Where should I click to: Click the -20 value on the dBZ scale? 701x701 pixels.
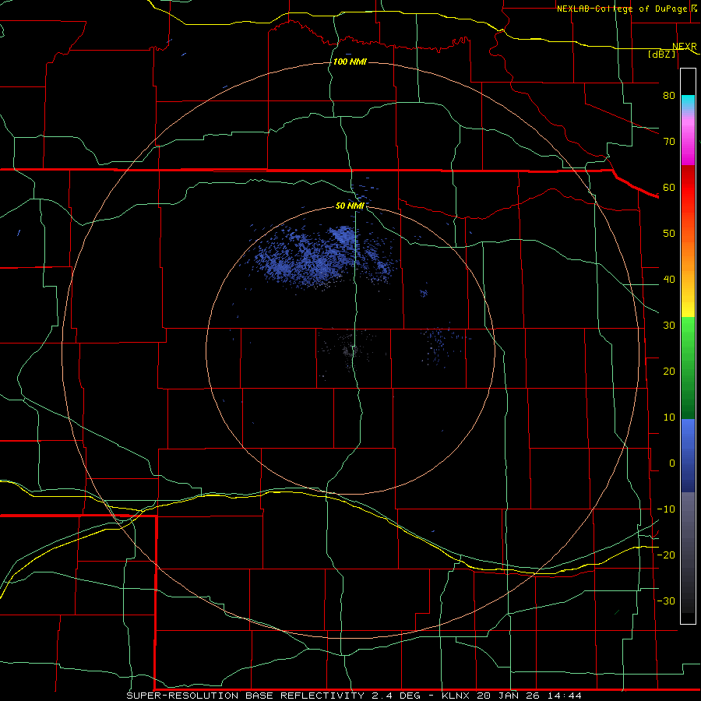[666, 555]
